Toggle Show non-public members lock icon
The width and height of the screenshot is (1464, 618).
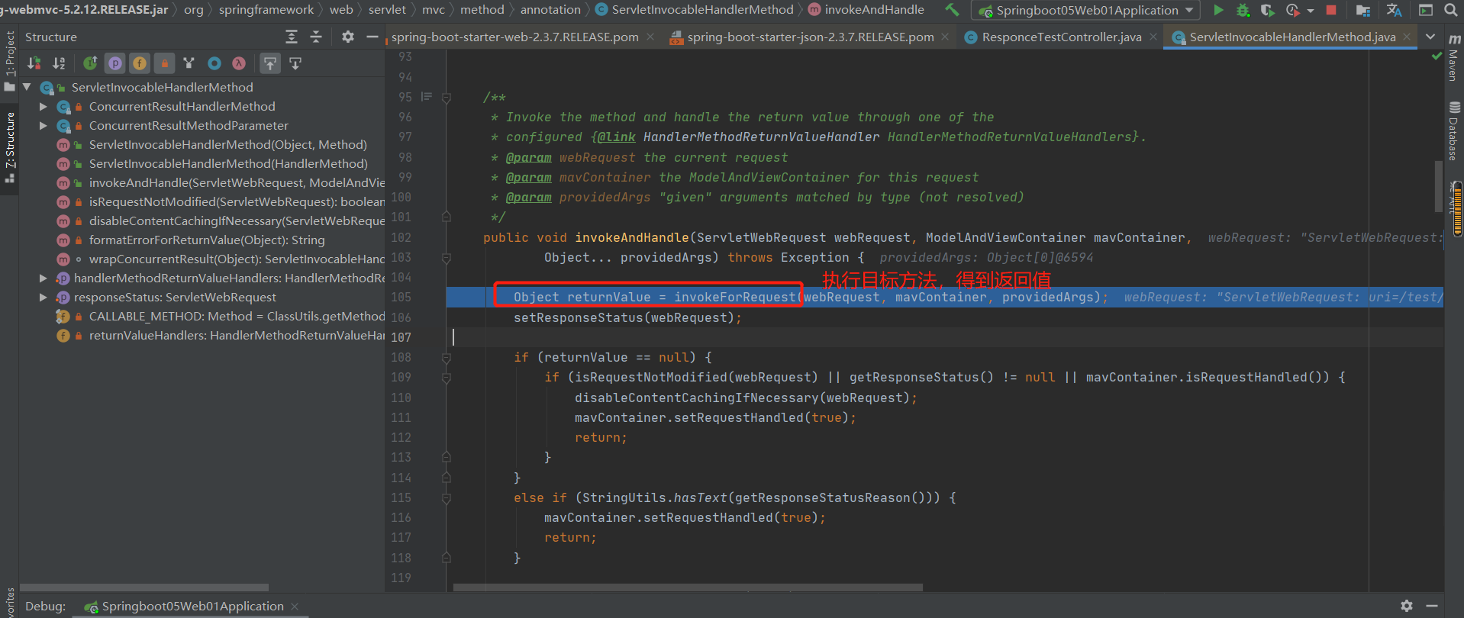tap(164, 63)
